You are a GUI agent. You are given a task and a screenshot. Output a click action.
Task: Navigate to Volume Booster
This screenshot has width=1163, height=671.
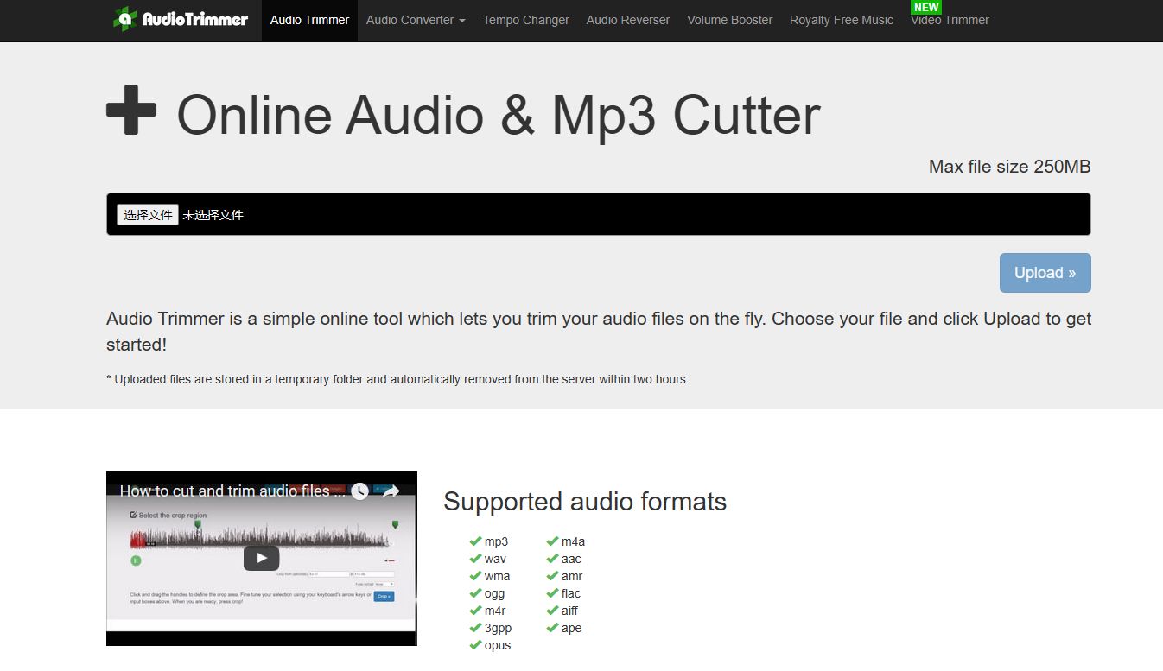click(730, 20)
